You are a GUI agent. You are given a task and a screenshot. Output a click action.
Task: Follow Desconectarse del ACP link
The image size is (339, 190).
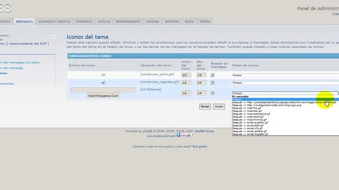[x=28, y=43]
